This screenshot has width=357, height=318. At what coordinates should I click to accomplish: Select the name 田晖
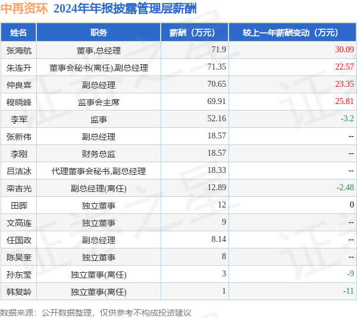19,206
